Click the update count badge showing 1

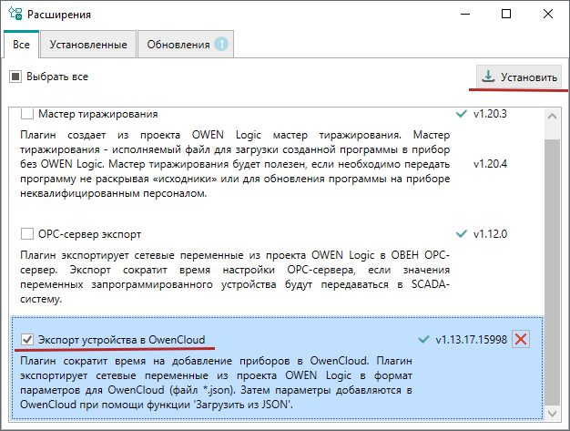[221, 44]
